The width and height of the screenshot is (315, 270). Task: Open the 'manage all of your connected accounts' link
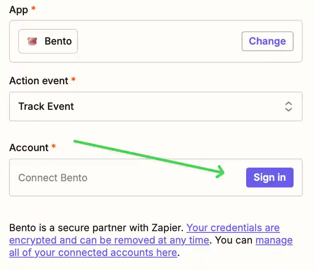(274, 240)
